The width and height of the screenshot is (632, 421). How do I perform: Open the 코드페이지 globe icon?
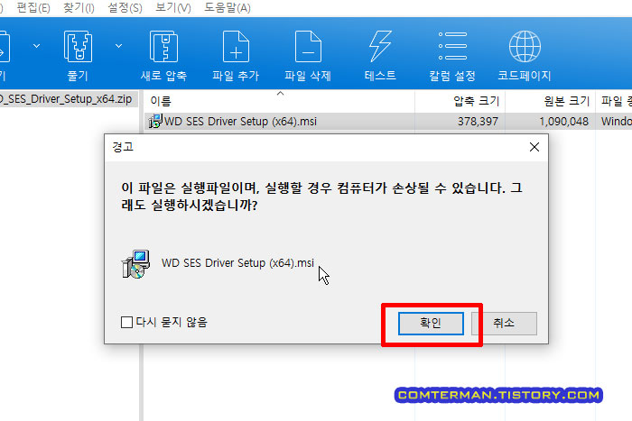(x=525, y=47)
